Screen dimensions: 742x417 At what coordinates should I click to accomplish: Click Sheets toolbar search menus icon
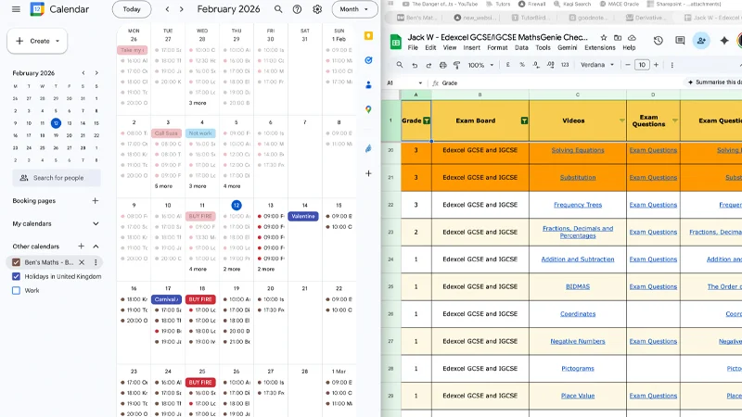pyautogui.click(x=400, y=65)
